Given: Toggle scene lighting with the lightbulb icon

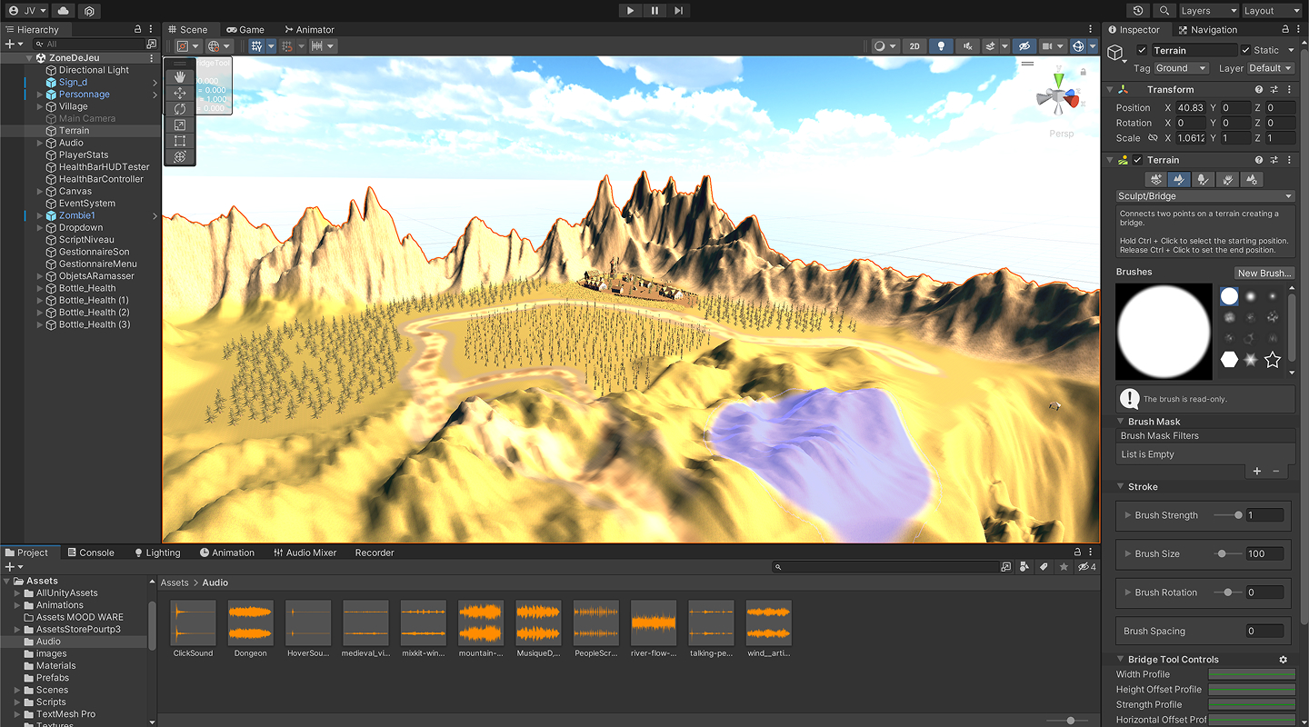Looking at the screenshot, I should (942, 46).
